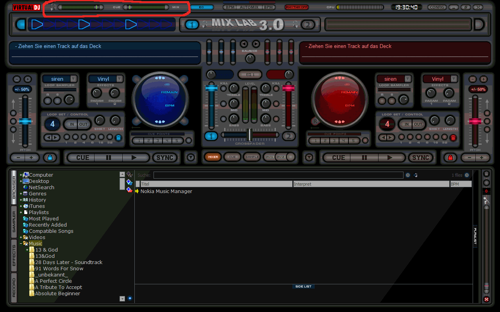This screenshot has height=312, width=500.
Task: Toggle the RHYTHM OFF button
Action: (296, 7)
